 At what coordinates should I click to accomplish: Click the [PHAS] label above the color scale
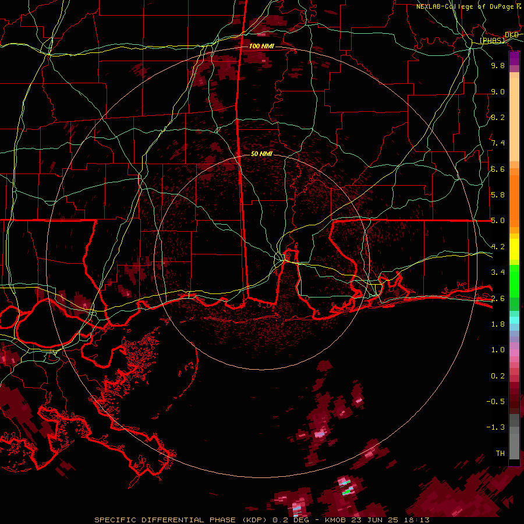(x=492, y=40)
